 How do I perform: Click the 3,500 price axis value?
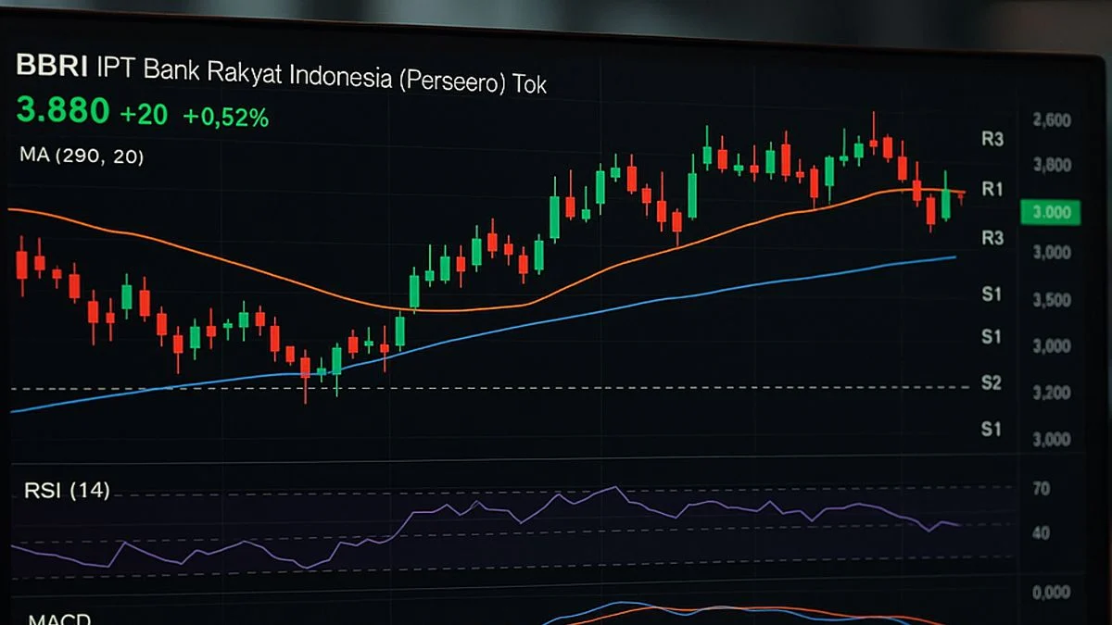pos(1051,300)
